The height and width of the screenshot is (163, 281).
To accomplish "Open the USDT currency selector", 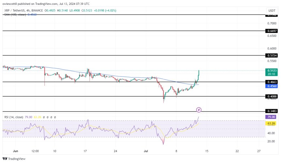I will [272, 10].
